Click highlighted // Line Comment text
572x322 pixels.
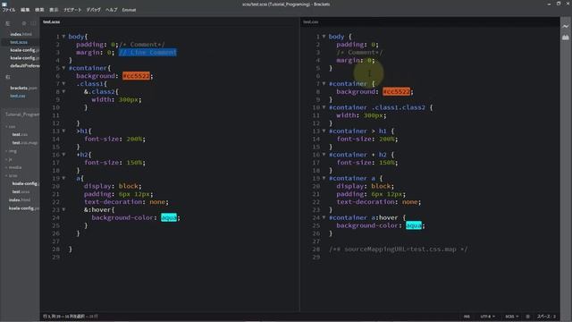(147, 53)
